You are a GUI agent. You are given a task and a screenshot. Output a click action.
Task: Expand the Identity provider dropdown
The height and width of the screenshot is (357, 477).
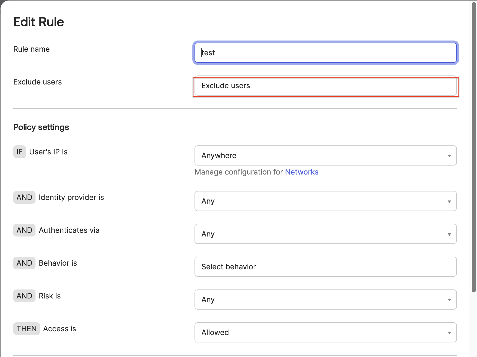325,201
